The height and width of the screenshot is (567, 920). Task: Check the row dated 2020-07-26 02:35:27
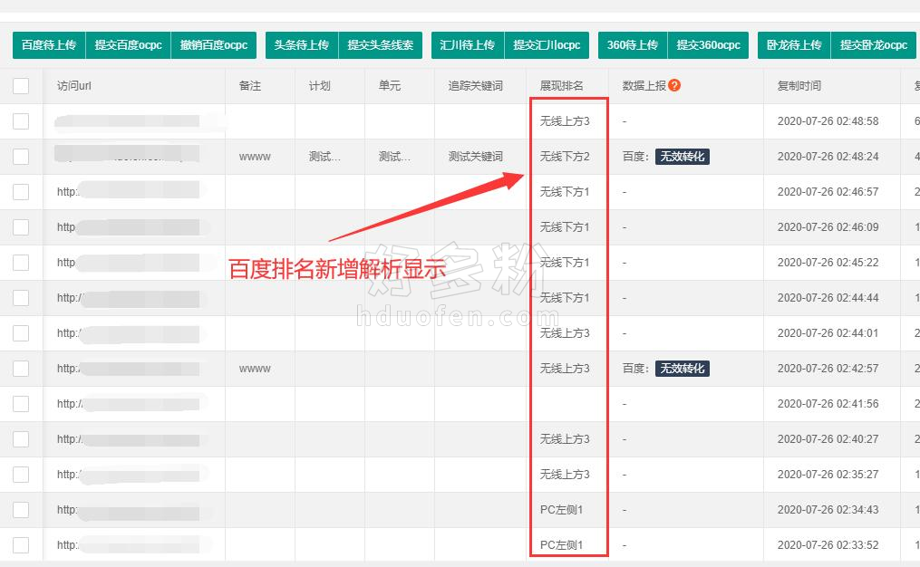click(21, 475)
